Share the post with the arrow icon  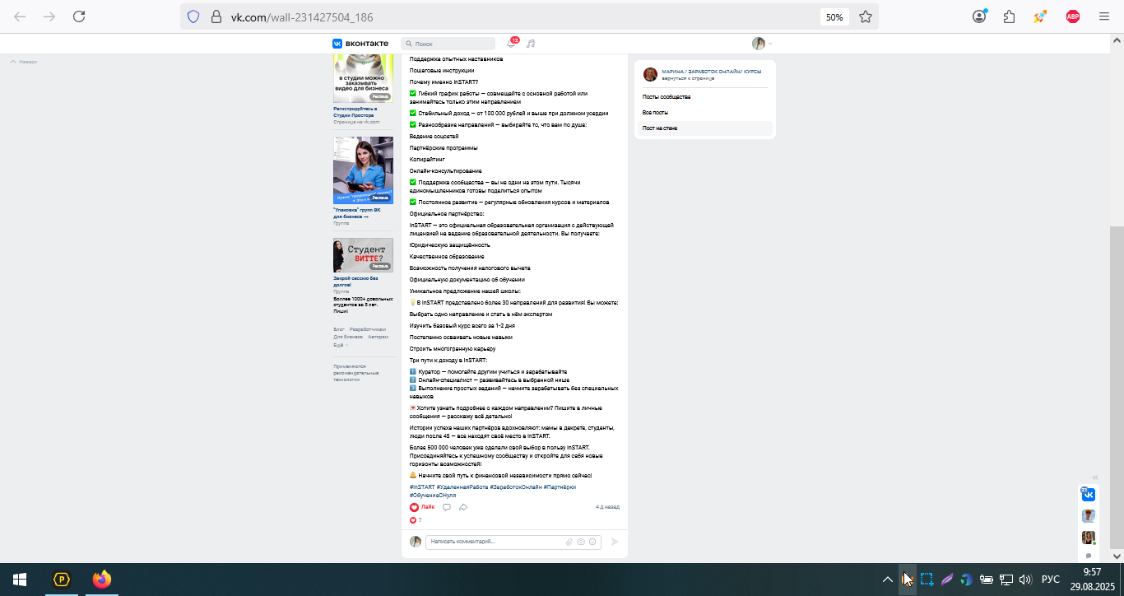coord(463,507)
